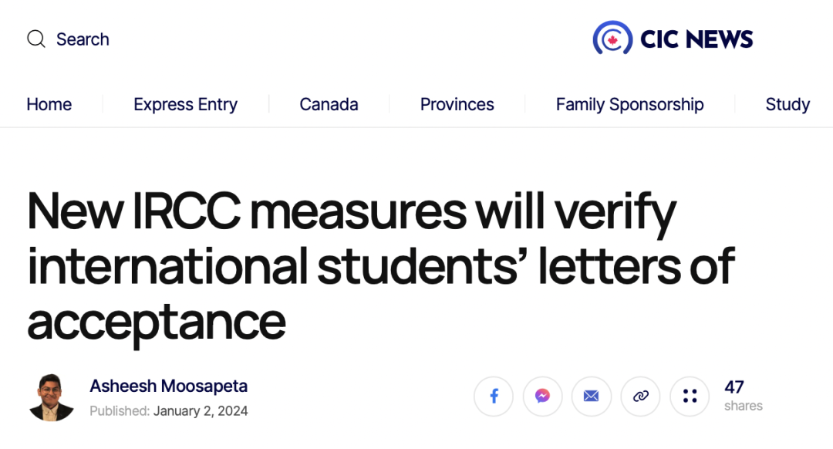This screenshot has width=833, height=449.
Task: Open more sharing options icon
Action: click(x=690, y=397)
